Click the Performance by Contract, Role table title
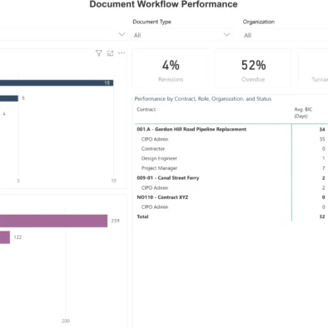The width and height of the screenshot is (328, 328). pos(203,99)
